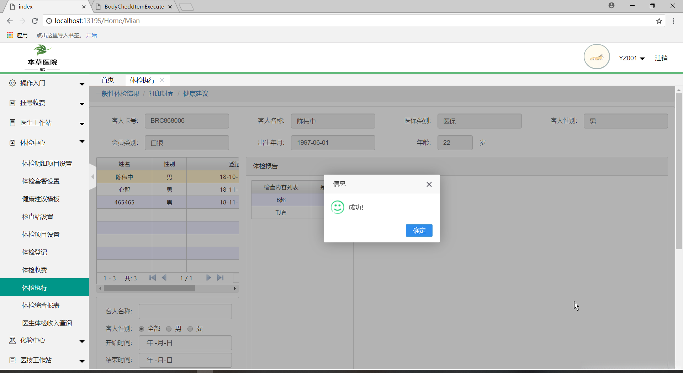Click the browser address bar URL
683x373 pixels.
97,21
